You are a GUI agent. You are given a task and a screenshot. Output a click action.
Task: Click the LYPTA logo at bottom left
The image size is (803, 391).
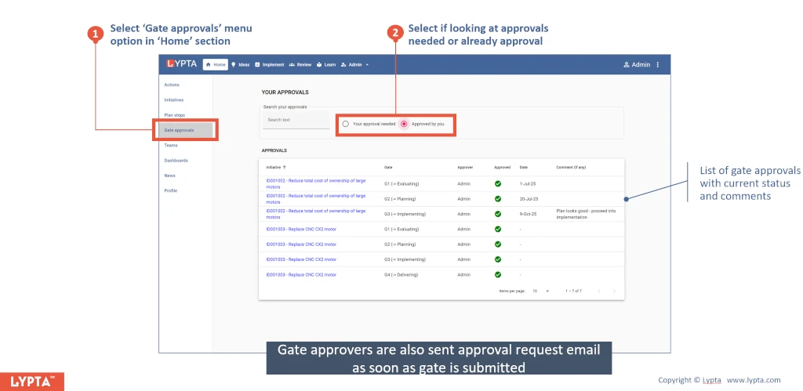click(31, 382)
